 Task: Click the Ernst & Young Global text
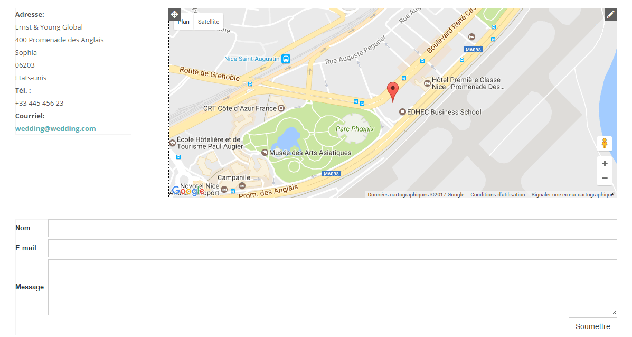click(x=49, y=27)
